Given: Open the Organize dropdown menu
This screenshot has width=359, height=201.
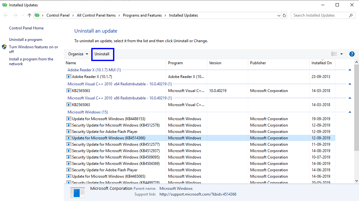Looking at the screenshot, I should pos(78,54).
